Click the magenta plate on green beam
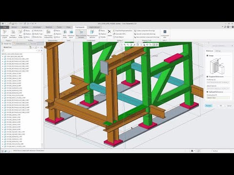Viewport: 234px width, 175px height. (174, 58)
